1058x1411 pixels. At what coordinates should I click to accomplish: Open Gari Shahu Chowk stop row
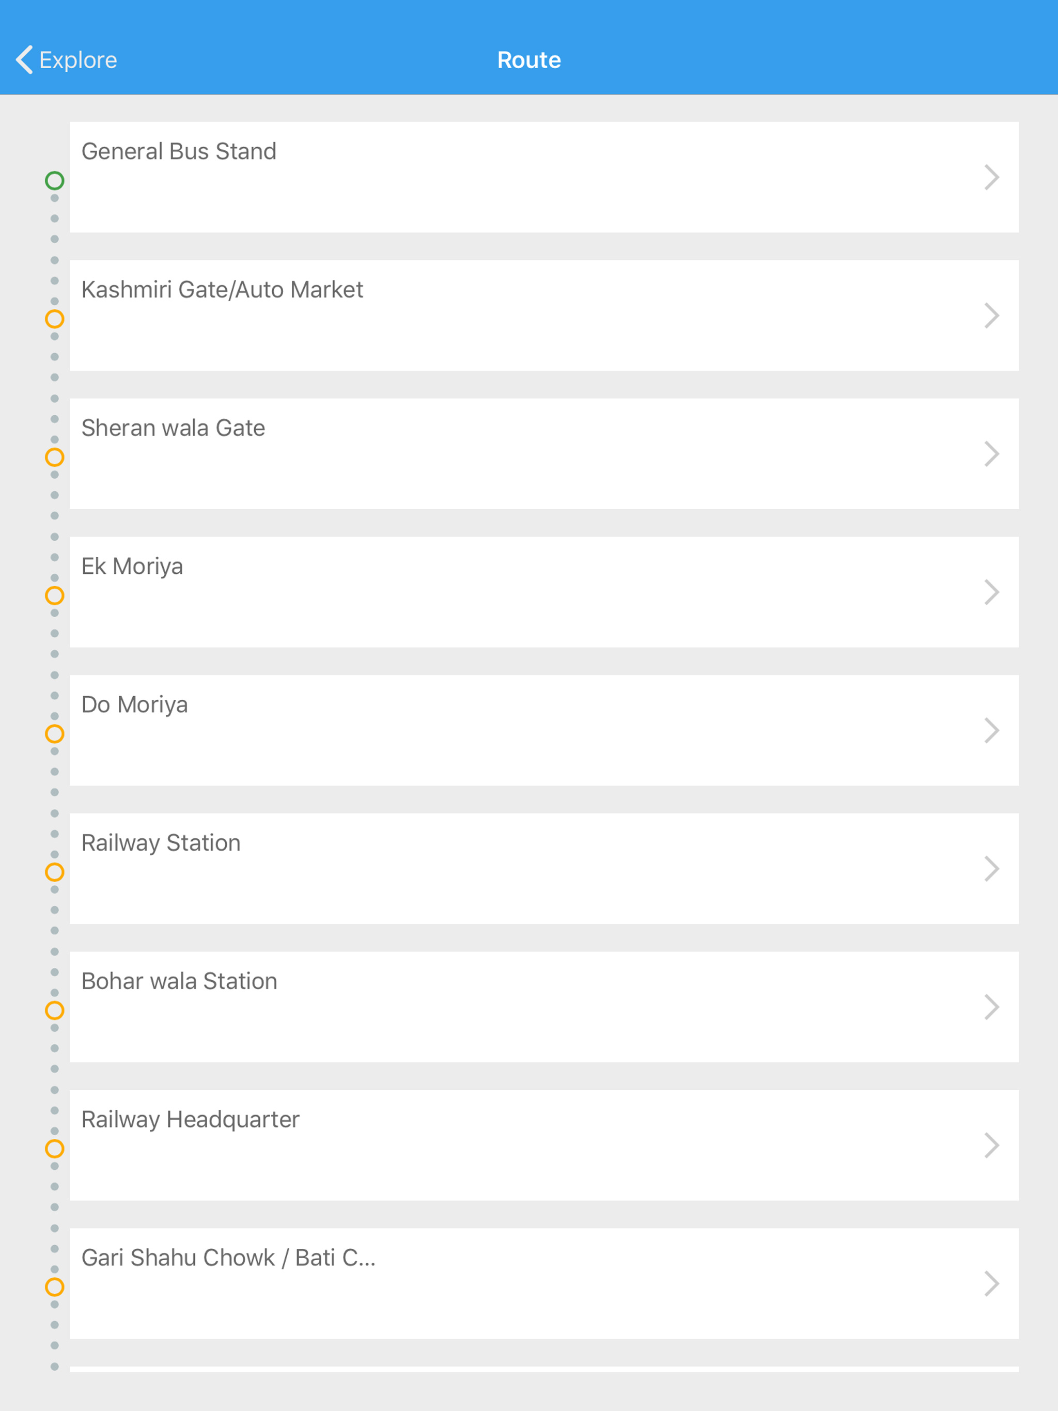pos(510,1284)
